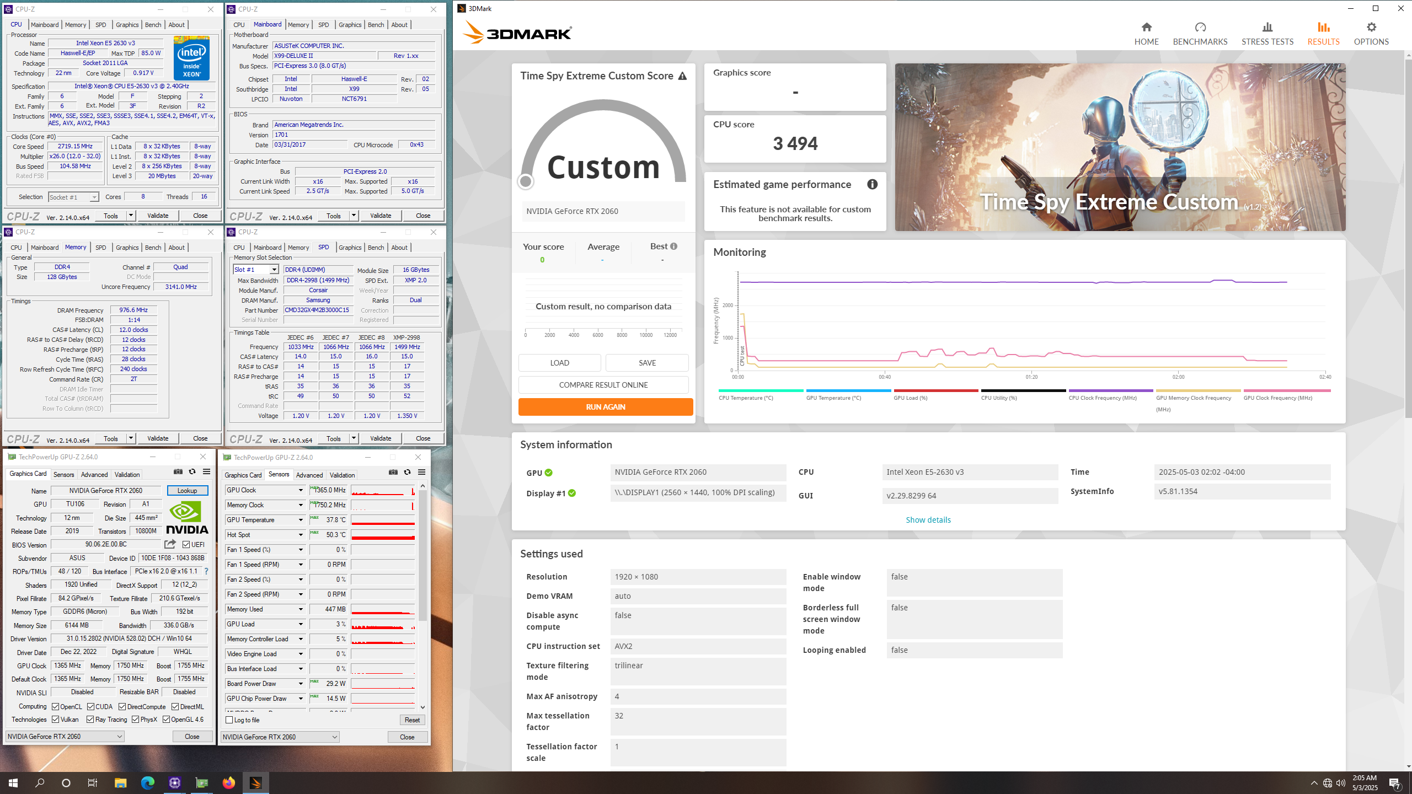Viewport: 1412px width, 794px height.
Task: Click the BIOS share/export icon in GPU-Z
Action: coord(170,544)
